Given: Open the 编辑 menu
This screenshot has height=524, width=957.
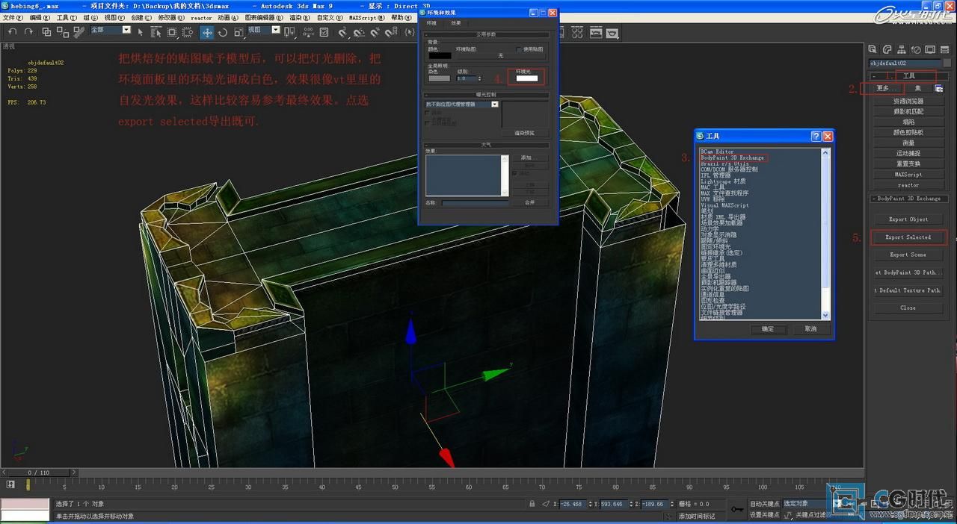Looking at the screenshot, I should [x=40, y=17].
